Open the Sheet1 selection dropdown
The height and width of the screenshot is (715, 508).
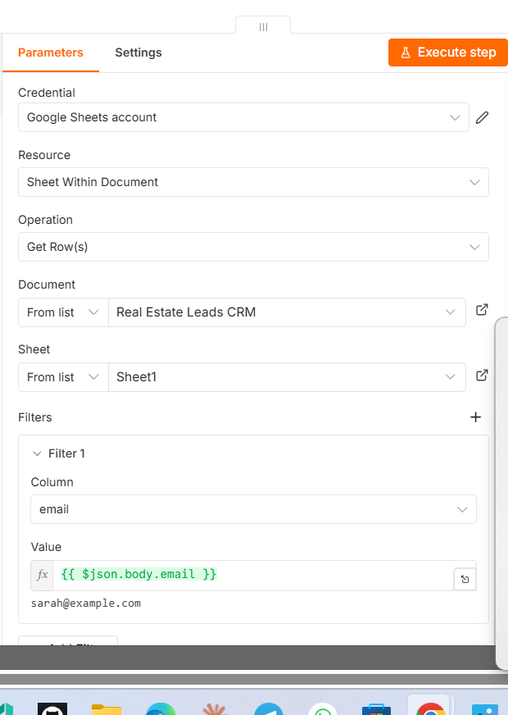click(287, 377)
